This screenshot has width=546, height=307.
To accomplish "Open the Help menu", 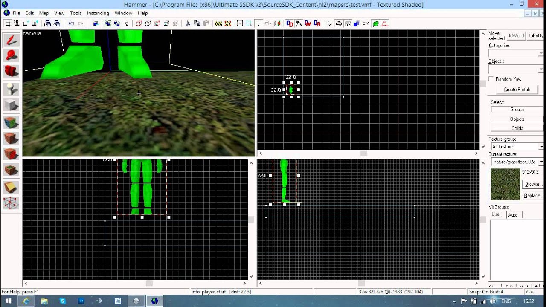I will tap(142, 13).
